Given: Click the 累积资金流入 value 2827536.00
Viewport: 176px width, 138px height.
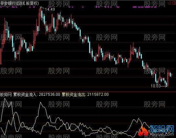Looking at the screenshot, I should tap(49, 94).
